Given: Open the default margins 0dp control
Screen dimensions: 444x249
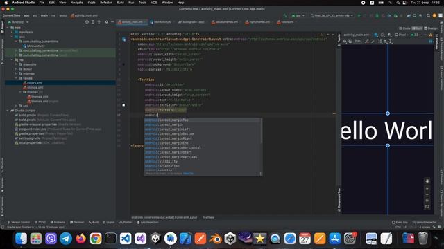Looking at the screenshot, I should point(358,41).
